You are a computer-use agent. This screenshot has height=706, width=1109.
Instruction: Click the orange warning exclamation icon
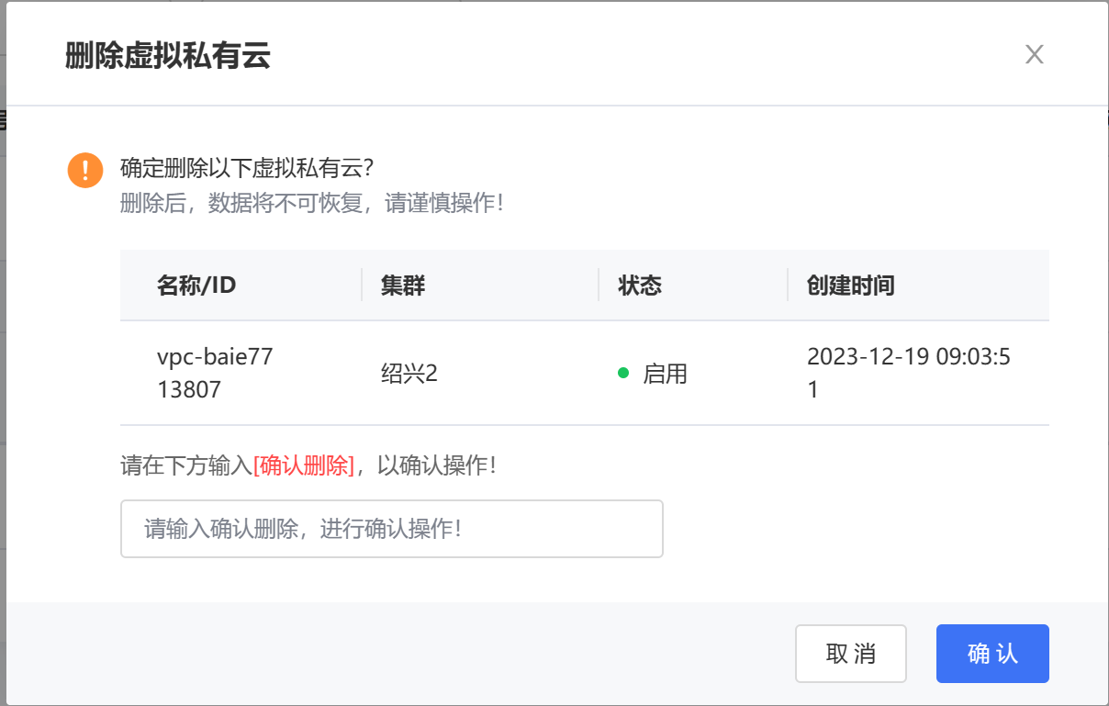(x=85, y=170)
